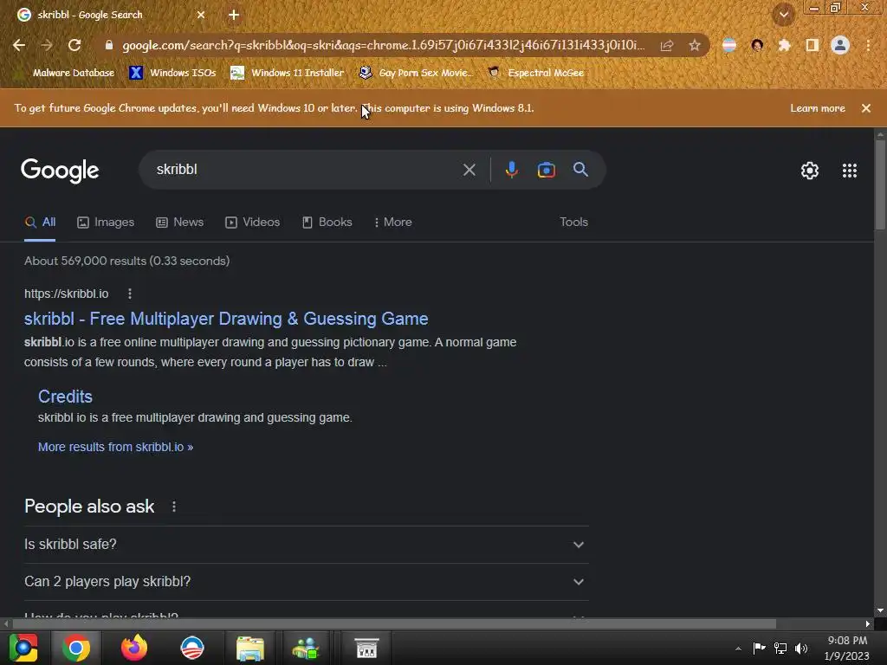This screenshot has width=887, height=665.
Task: Open the Extensions puzzle icon
Action: click(x=784, y=45)
